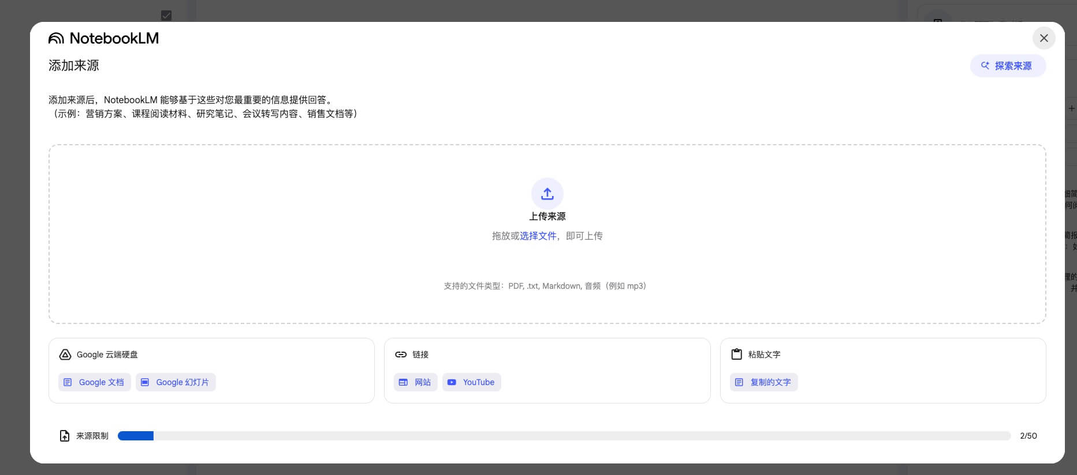Click the 来源限制 label
This screenshot has height=475, width=1077.
pyautogui.click(x=92, y=436)
